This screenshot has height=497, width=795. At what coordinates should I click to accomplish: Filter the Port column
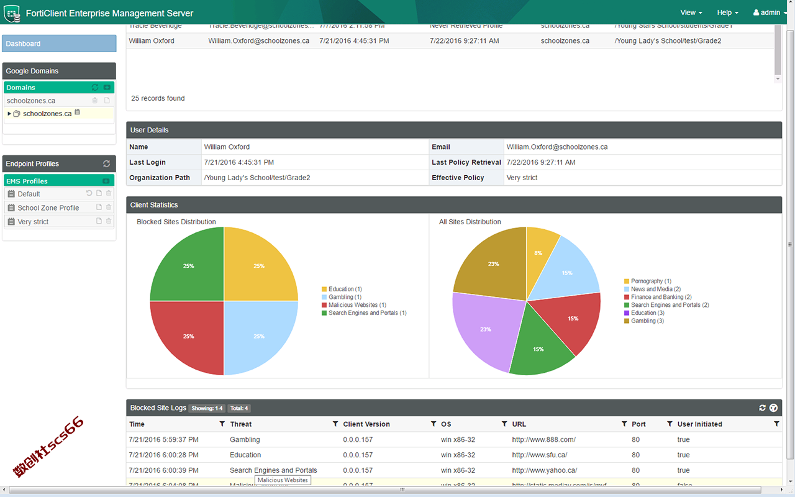[670, 424]
